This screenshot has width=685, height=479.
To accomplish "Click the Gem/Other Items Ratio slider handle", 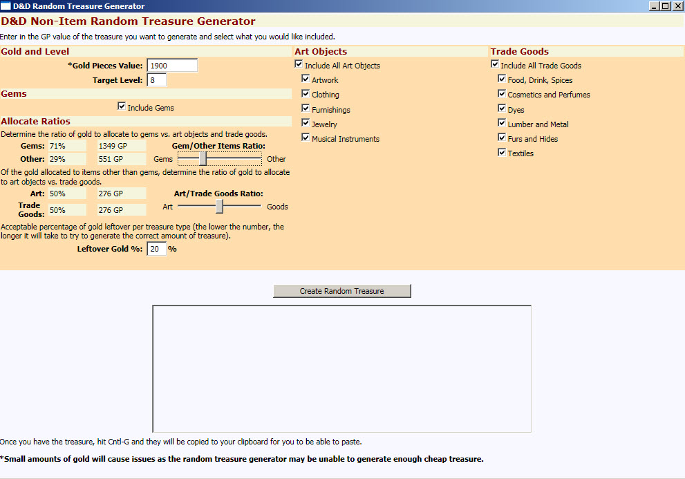I will tap(203, 159).
